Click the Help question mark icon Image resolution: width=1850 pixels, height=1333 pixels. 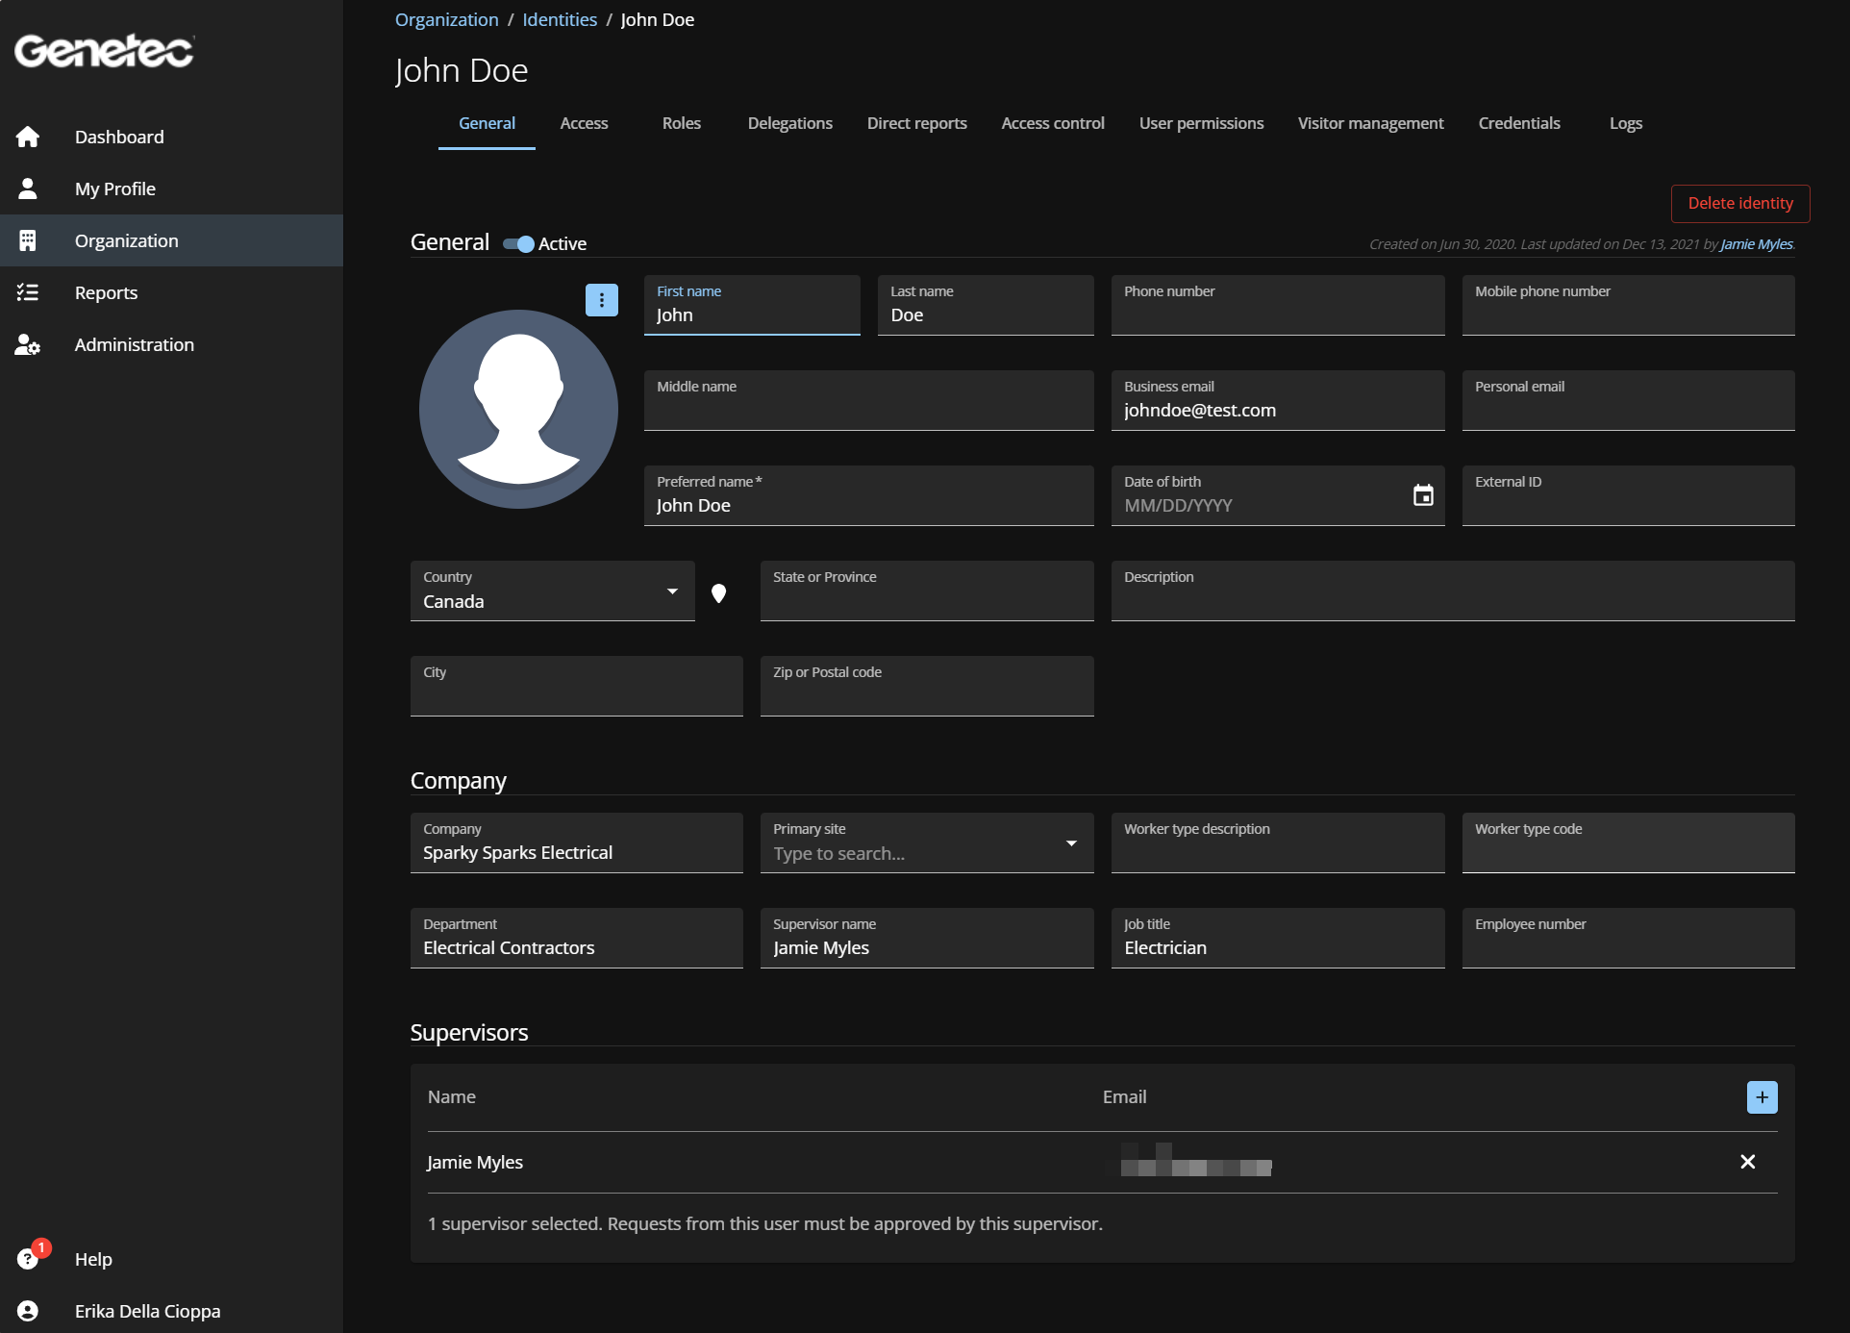28,1259
